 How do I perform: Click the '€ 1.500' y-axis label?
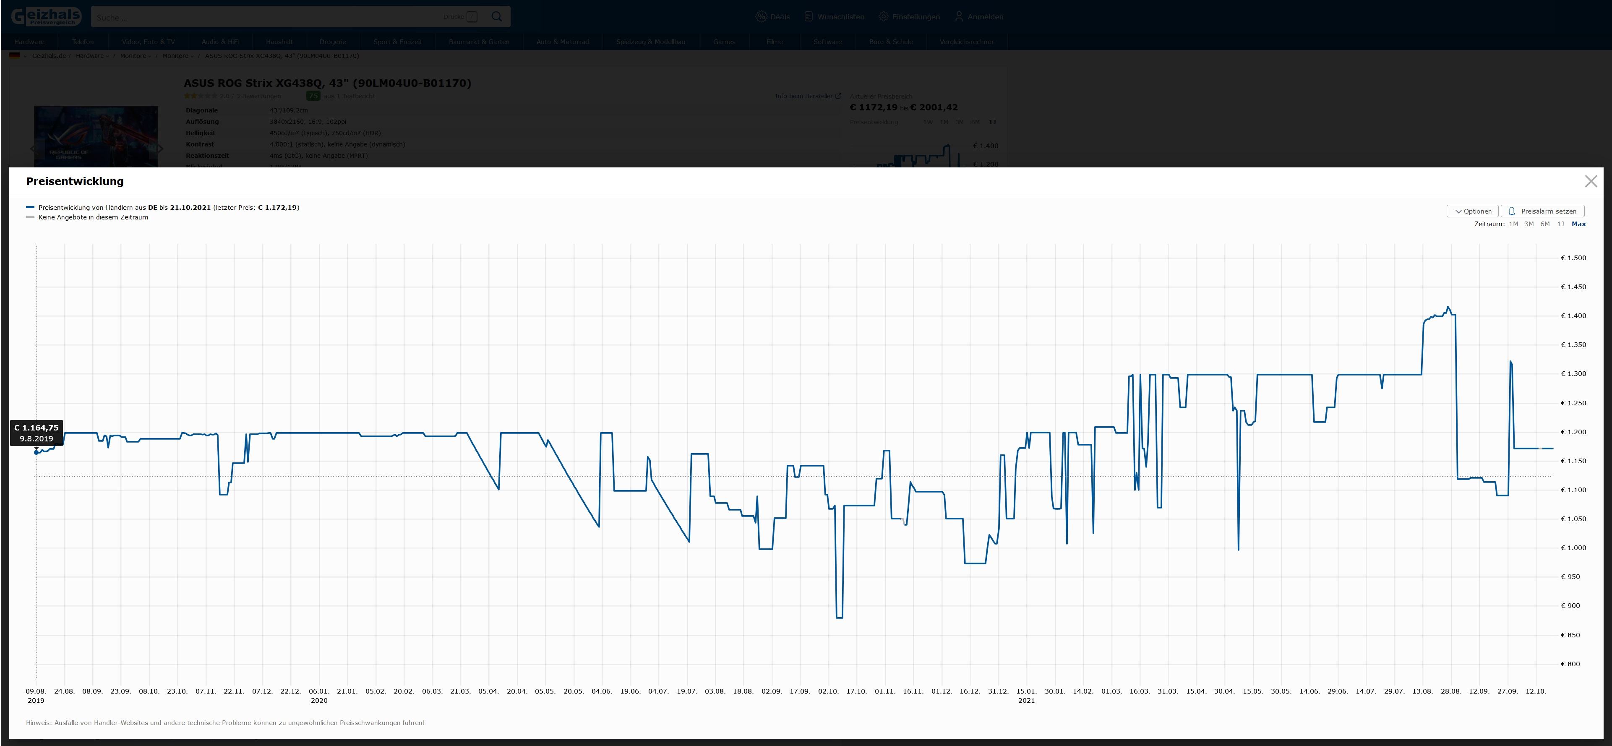(x=1573, y=258)
